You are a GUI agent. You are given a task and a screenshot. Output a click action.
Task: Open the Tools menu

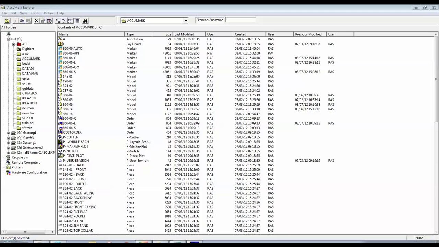coord(35,13)
